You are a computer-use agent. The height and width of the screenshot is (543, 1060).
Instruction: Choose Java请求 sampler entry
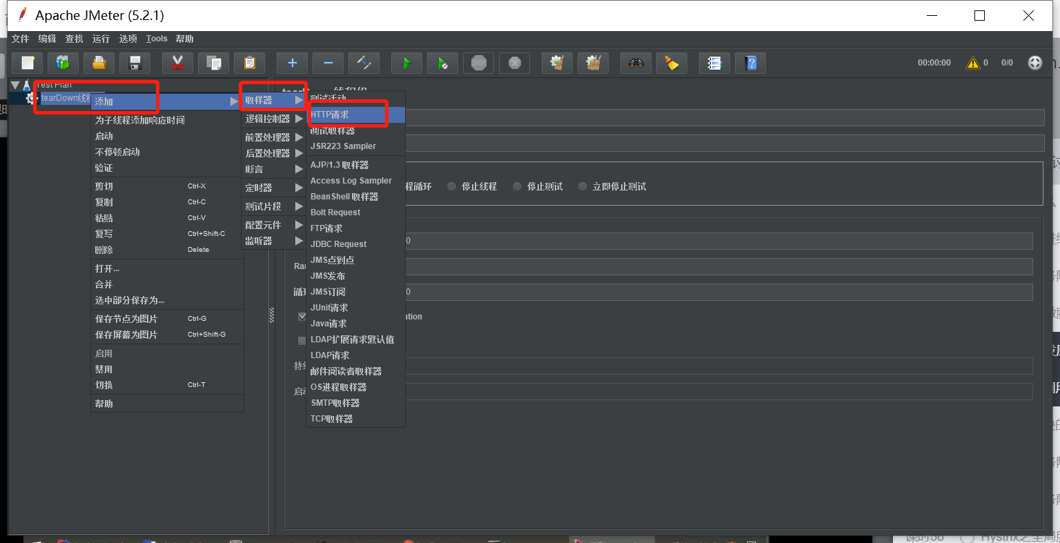coord(355,324)
